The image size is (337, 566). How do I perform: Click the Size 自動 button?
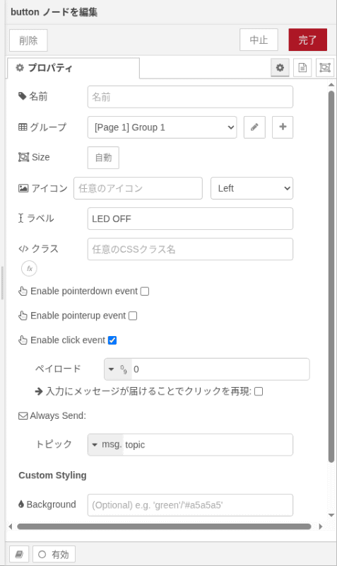pyautogui.click(x=103, y=158)
